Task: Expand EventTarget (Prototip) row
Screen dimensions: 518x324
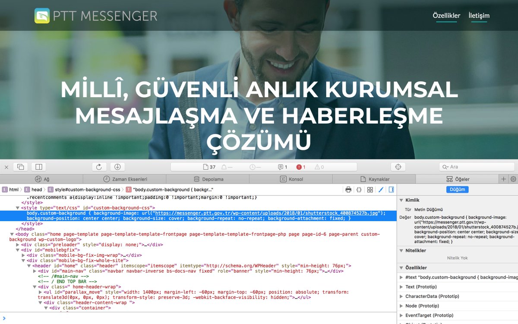Action: (401, 315)
